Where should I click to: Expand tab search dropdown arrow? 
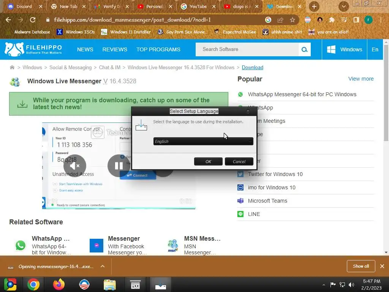[343, 6]
